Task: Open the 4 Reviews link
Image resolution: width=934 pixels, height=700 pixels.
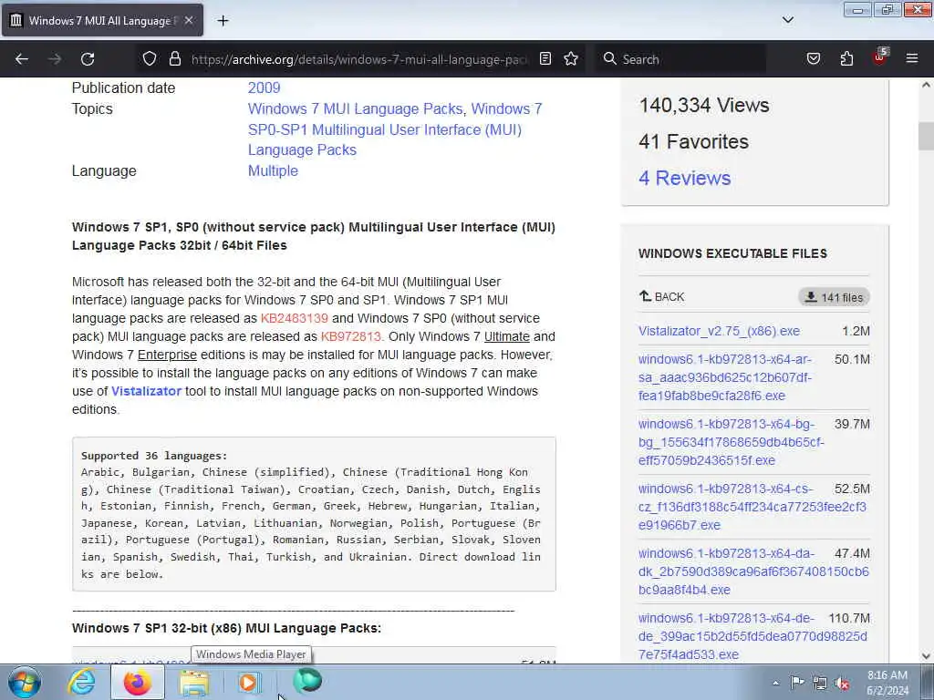Action: pos(684,178)
